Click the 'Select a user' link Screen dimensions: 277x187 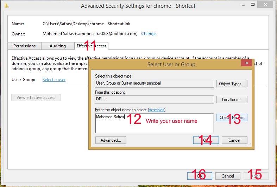[x=54, y=80]
